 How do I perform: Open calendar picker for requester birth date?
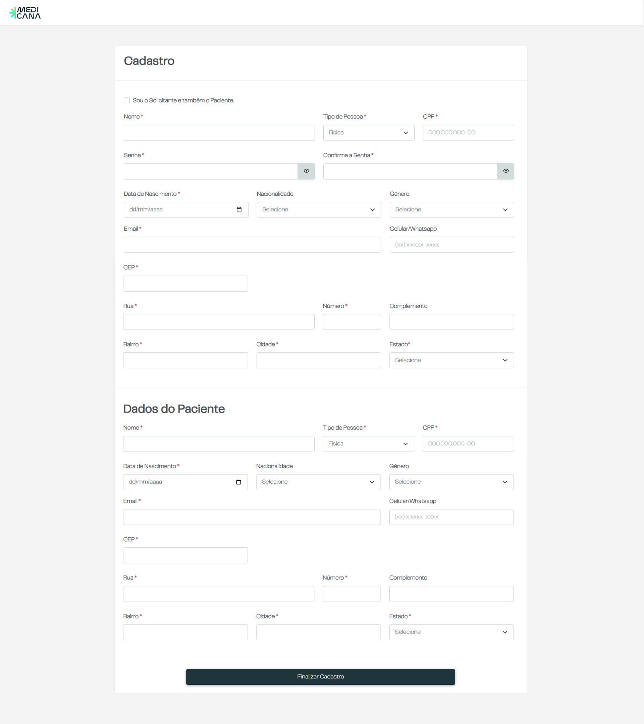239,210
